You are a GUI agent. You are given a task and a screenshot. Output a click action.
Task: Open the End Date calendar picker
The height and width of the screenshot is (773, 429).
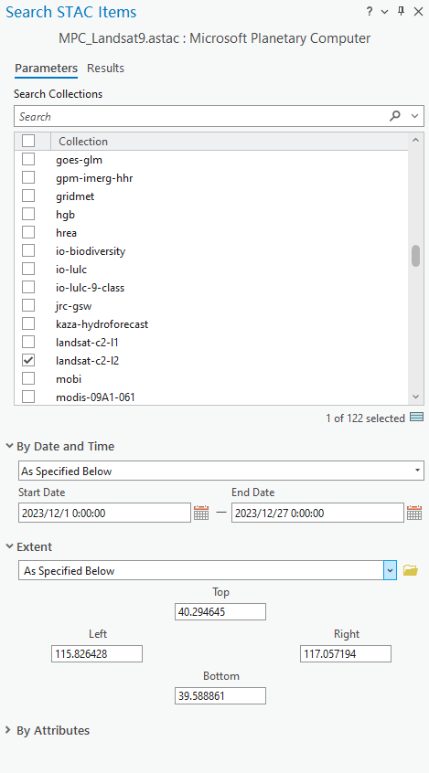point(414,514)
